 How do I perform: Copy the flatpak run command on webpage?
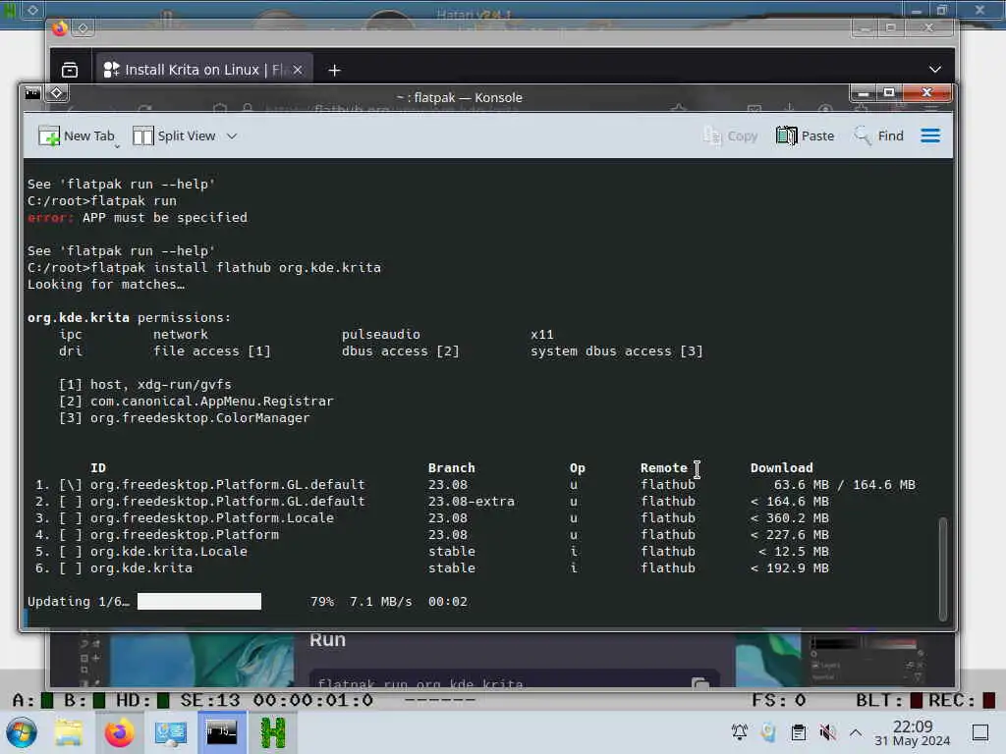click(699, 683)
